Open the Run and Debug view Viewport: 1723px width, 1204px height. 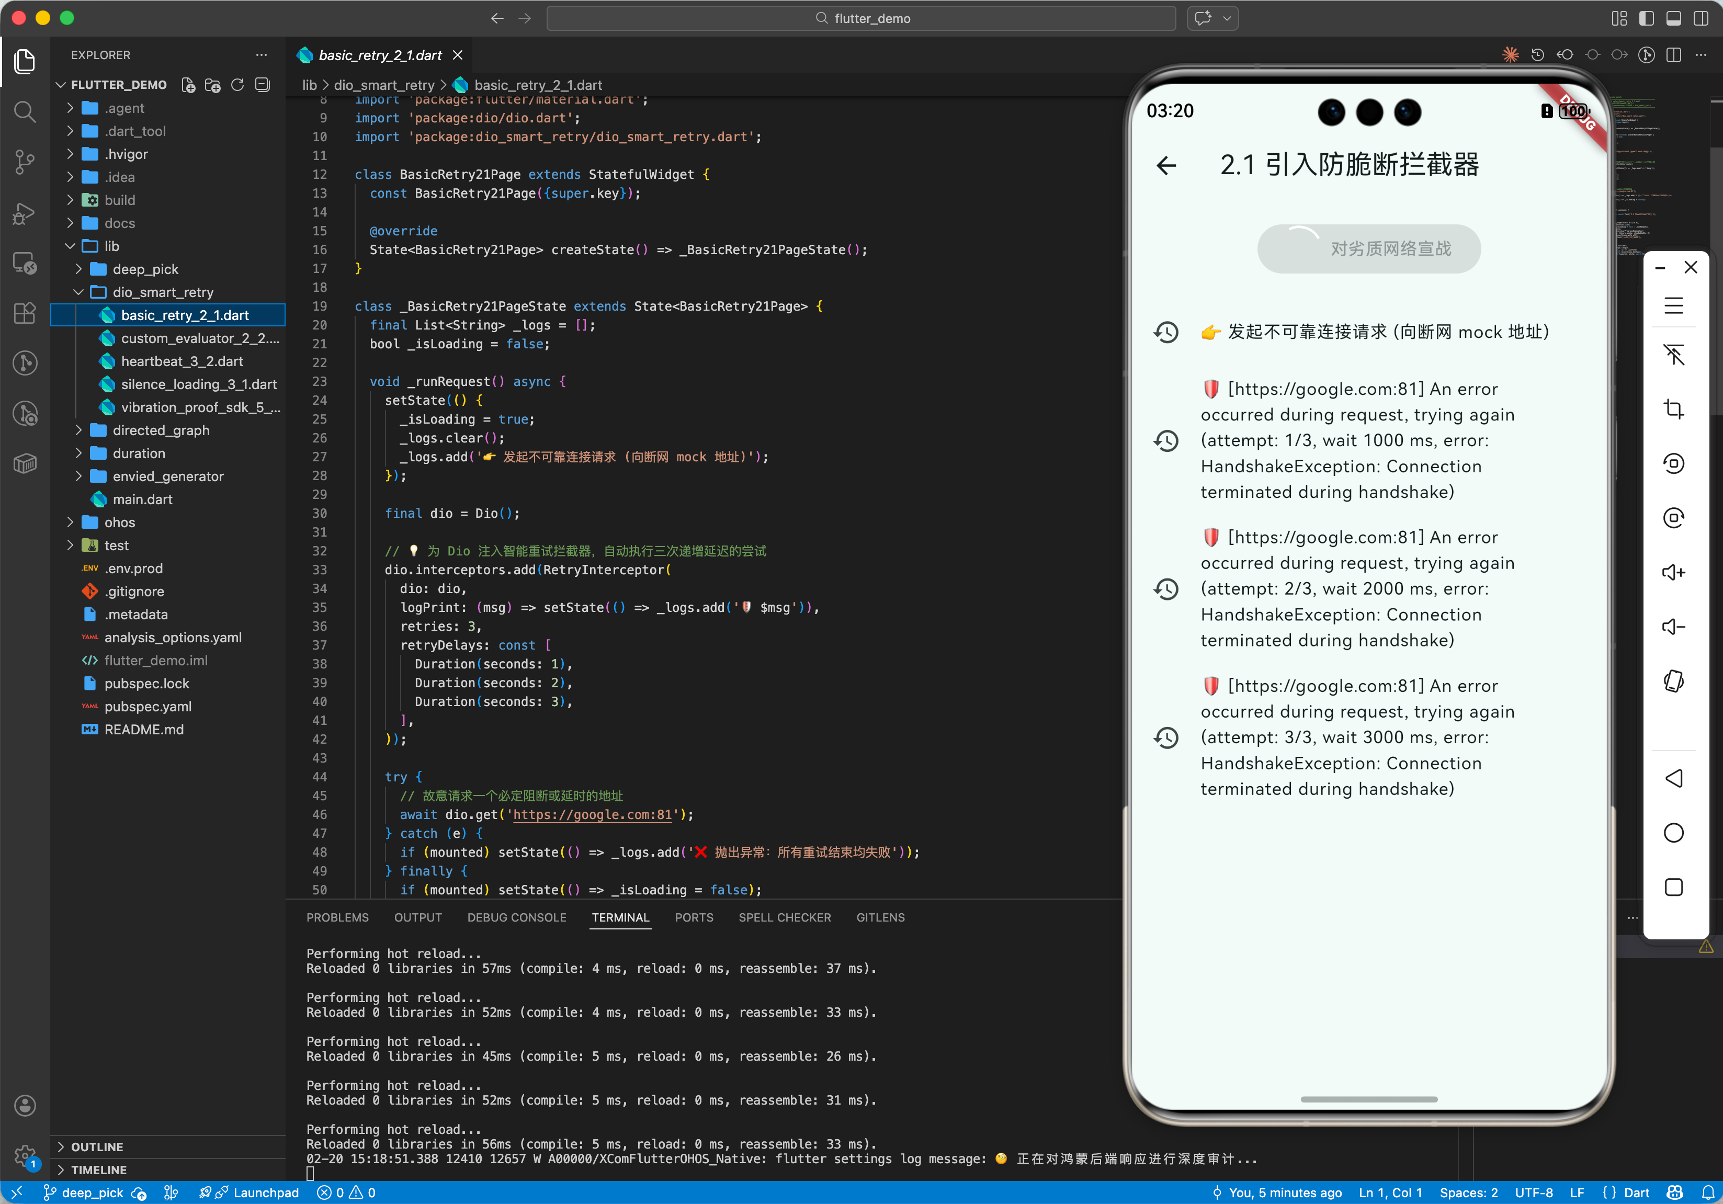(25, 213)
